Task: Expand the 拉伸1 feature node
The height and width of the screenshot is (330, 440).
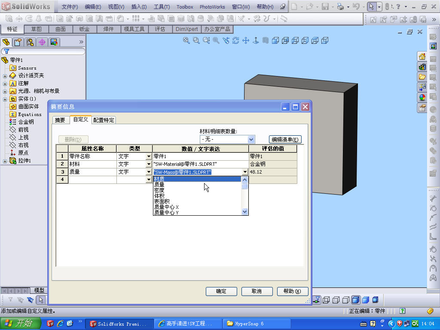Action: click(x=5, y=161)
